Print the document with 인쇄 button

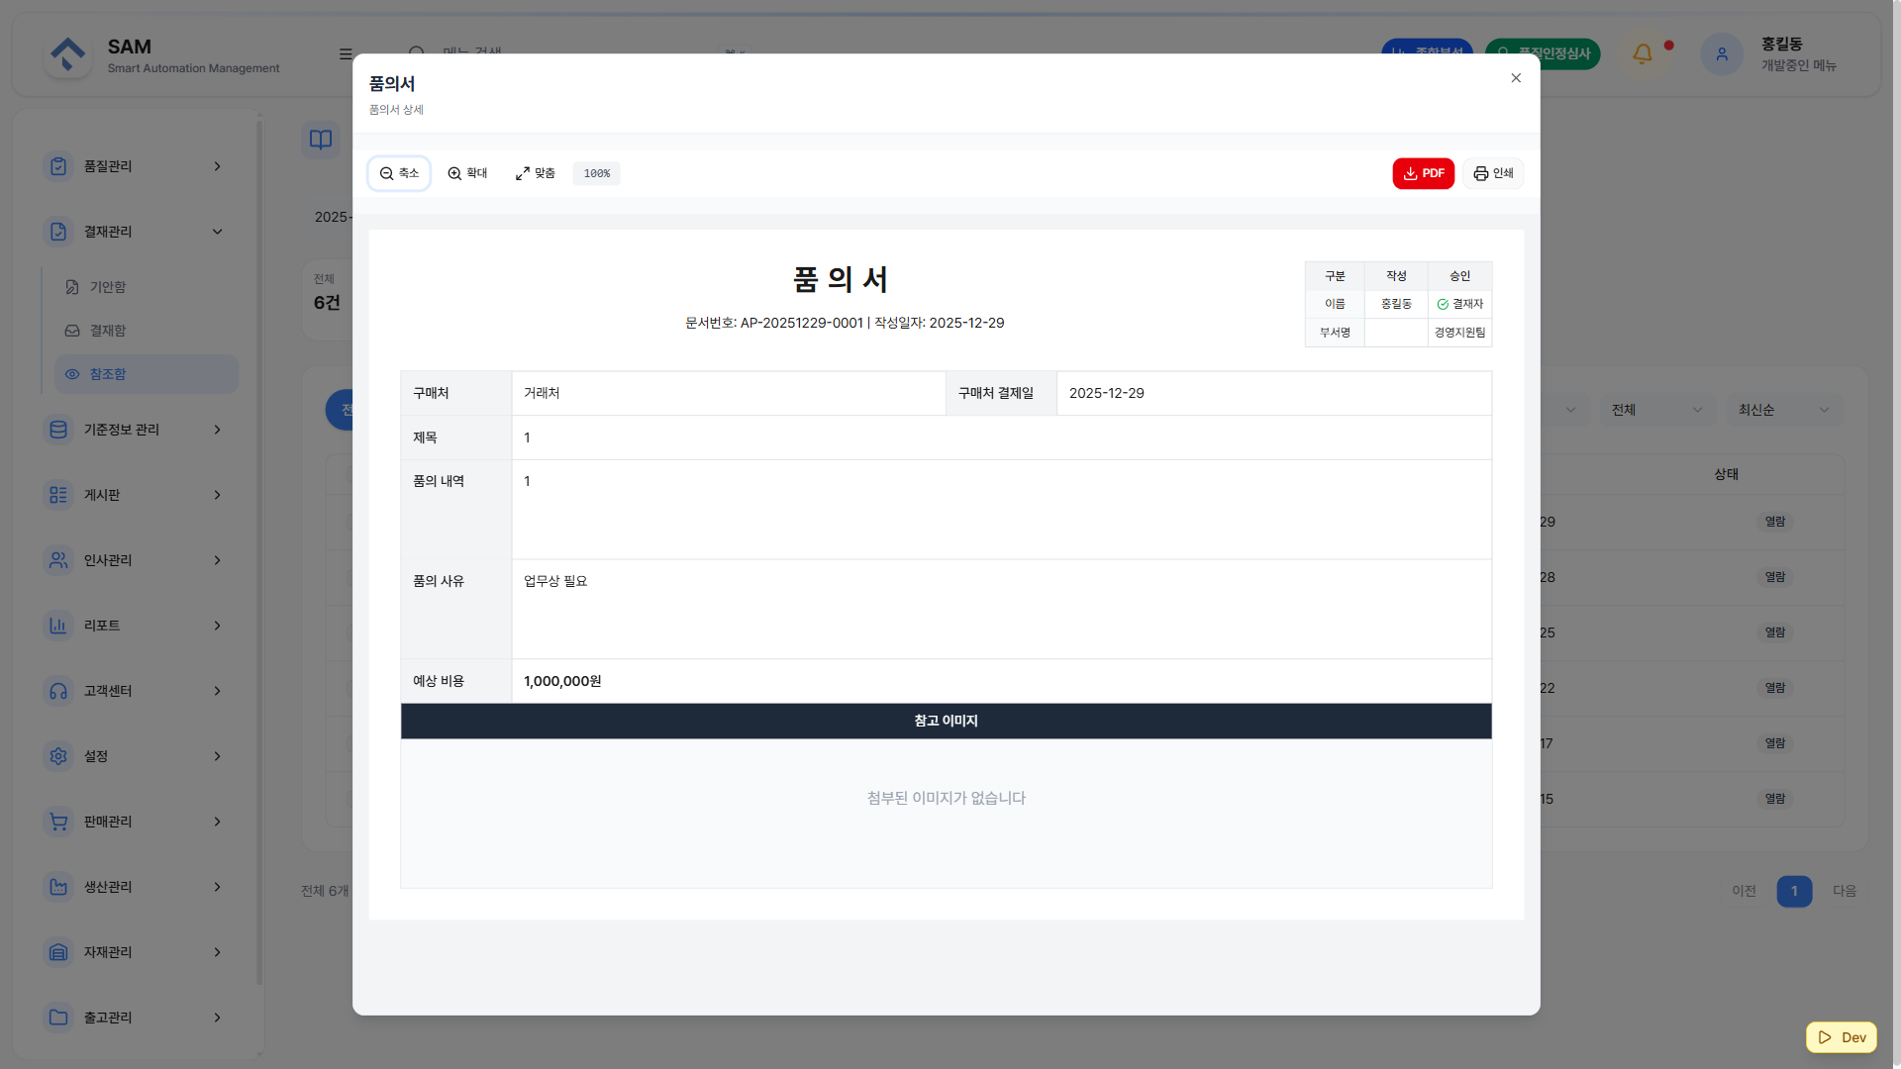click(x=1493, y=173)
